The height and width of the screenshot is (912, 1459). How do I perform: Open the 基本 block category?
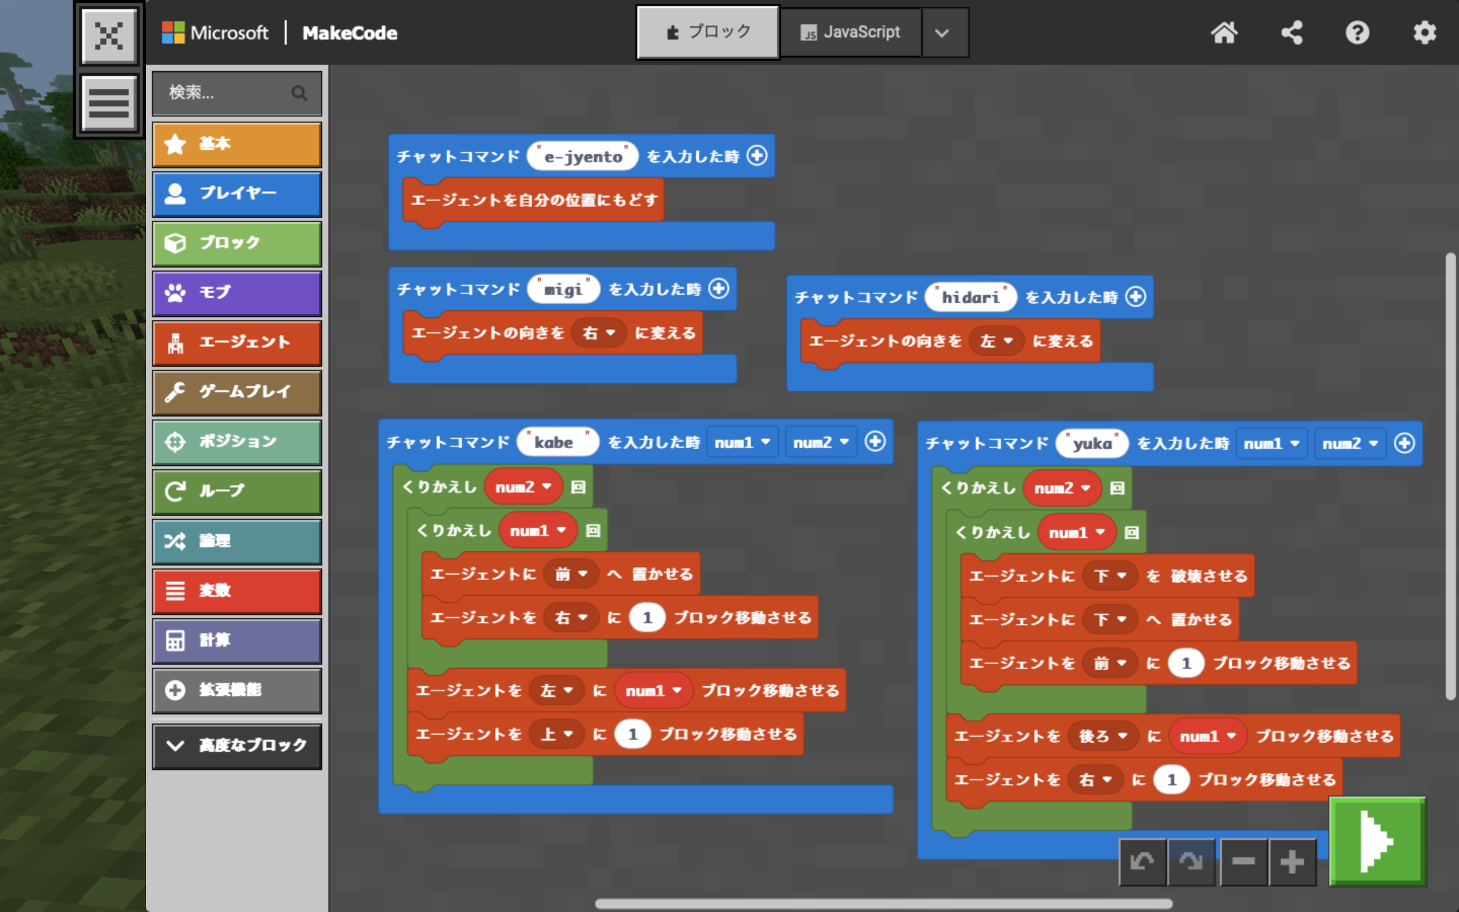point(237,144)
